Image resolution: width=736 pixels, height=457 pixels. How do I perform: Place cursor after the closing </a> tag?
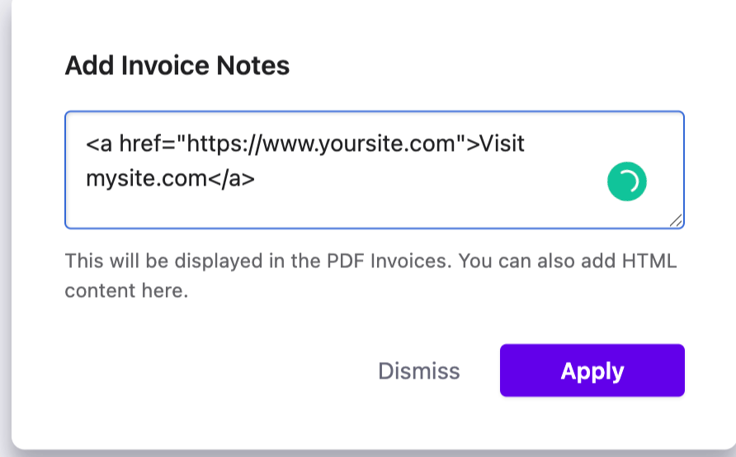[x=256, y=179]
